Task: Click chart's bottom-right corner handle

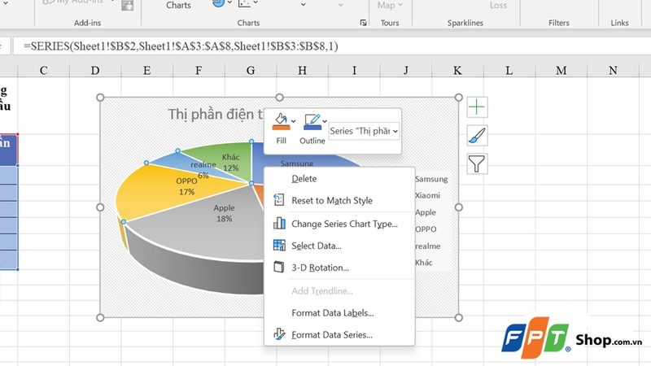Action: coord(458,317)
